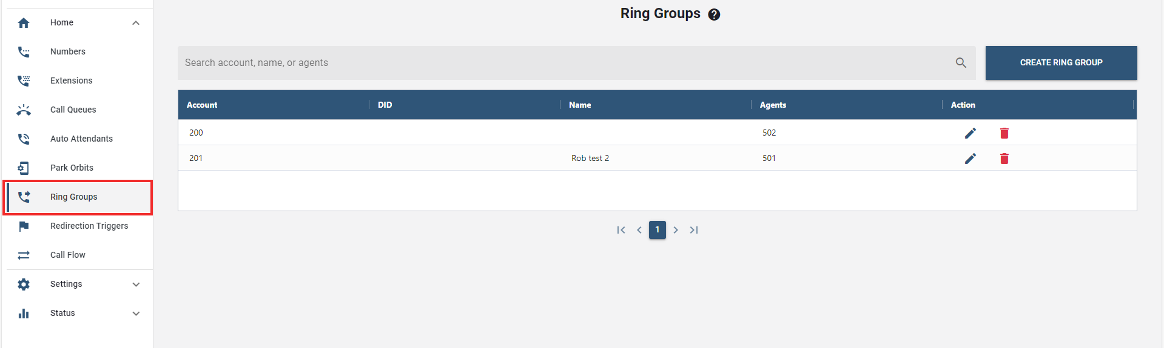Go to the next page

[x=676, y=230]
